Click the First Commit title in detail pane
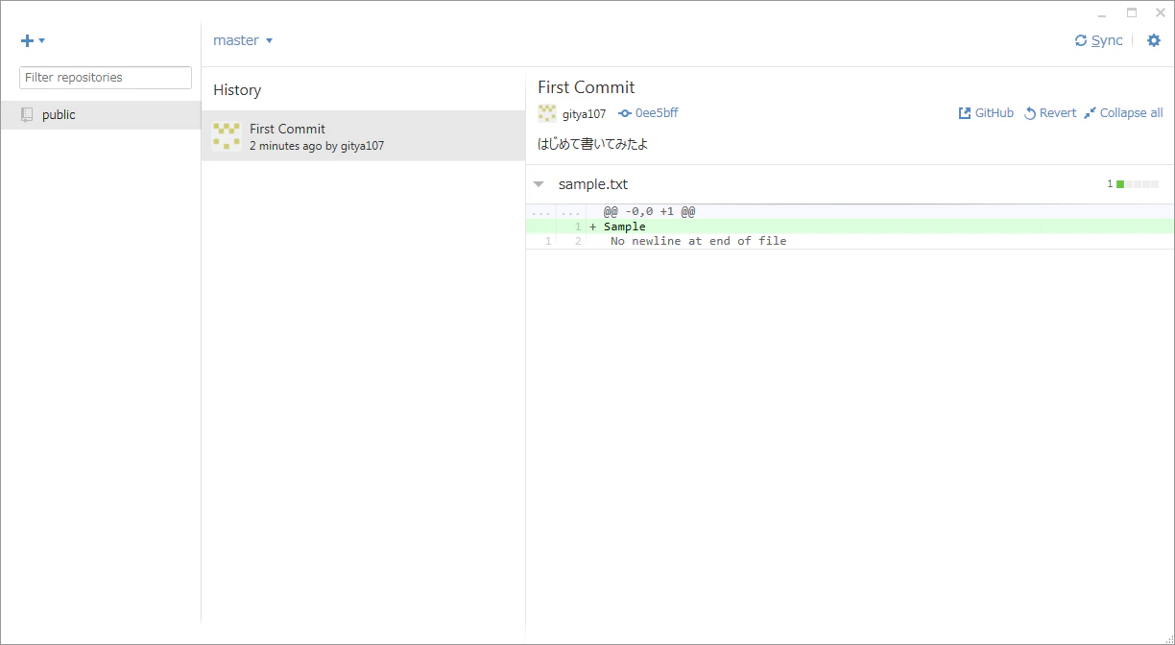The width and height of the screenshot is (1175, 645). 587,87
